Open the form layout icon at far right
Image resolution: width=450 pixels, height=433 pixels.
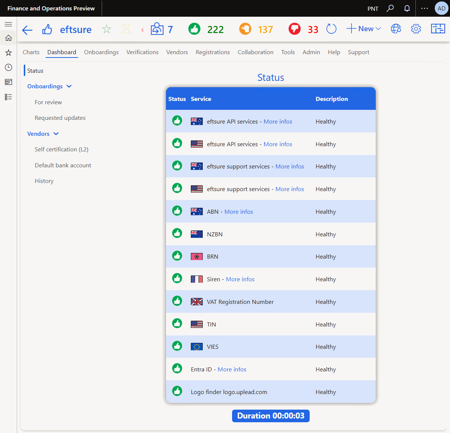438,29
